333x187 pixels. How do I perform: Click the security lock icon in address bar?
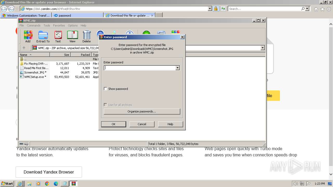[x=216, y=9]
